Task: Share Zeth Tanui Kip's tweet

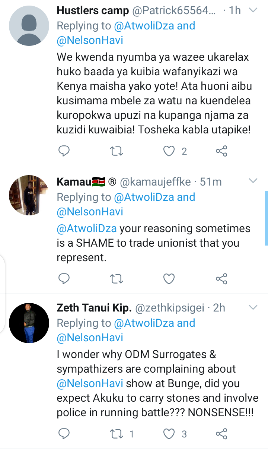Action: (x=221, y=433)
